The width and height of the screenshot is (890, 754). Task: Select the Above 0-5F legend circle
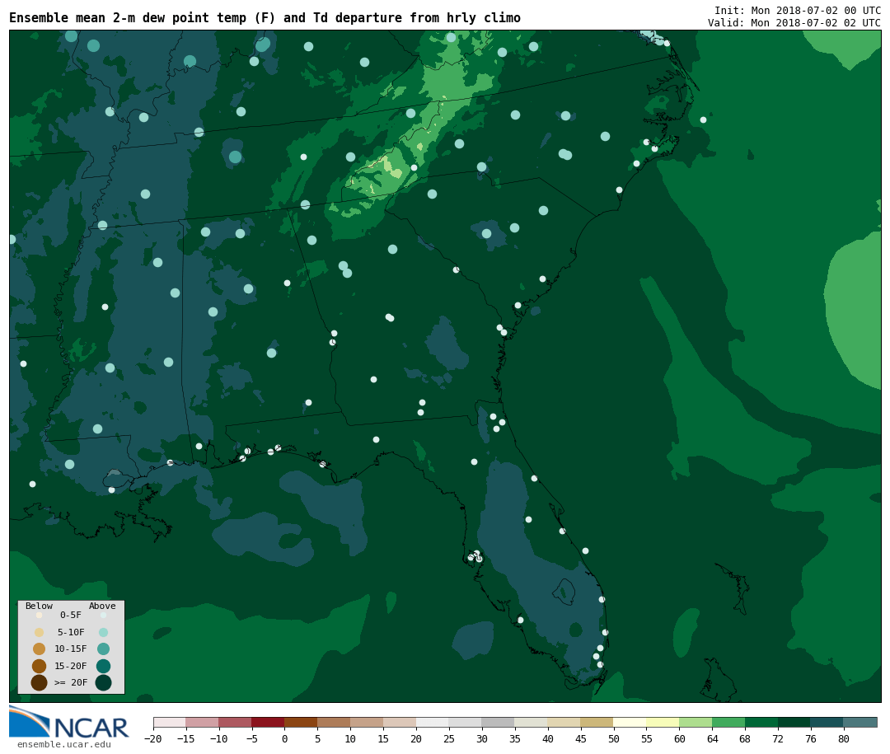tap(103, 615)
